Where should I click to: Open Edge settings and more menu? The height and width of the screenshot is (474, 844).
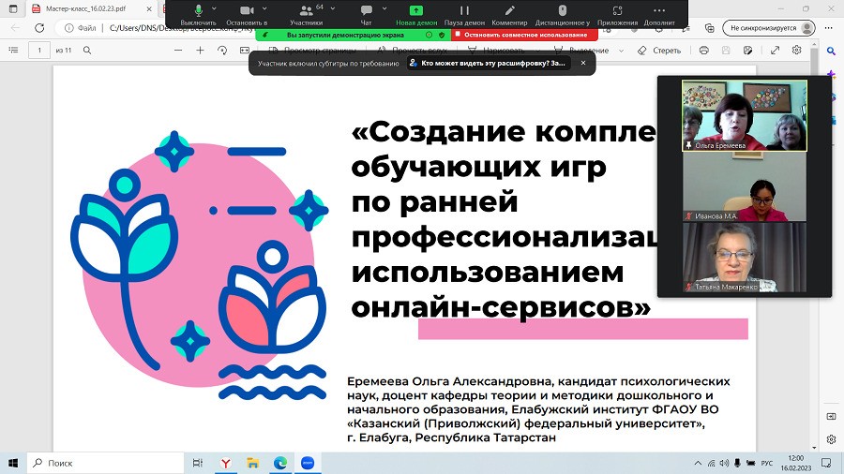(x=828, y=28)
